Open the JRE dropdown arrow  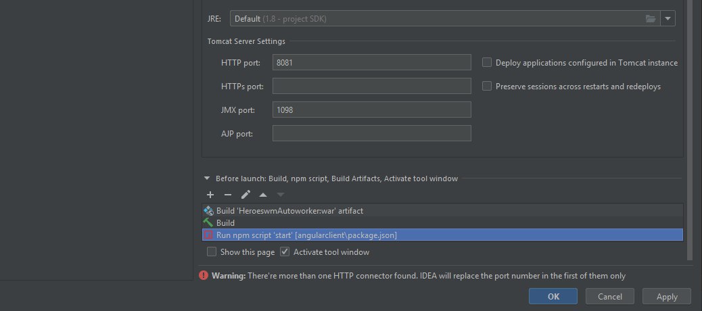click(668, 19)
